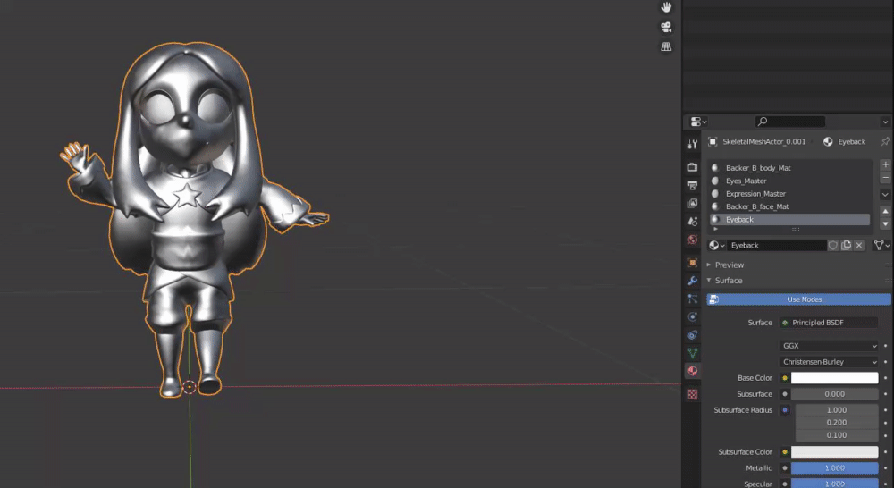Image resolution: width=894 pixels, height=488 pixels.
Task: Switch perspective/orthographic with grid gizmo
Action: [666, 46]
